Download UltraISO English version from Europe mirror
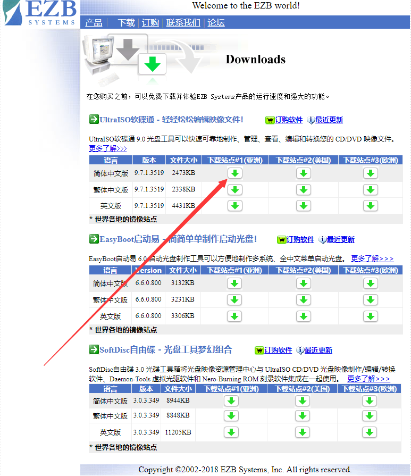Image resolution: width=411 pixels, height=476 pixels. [x=370, y=205]
